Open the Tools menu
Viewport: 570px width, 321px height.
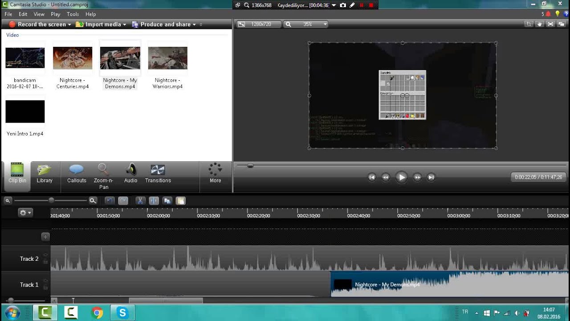point(73,14)
